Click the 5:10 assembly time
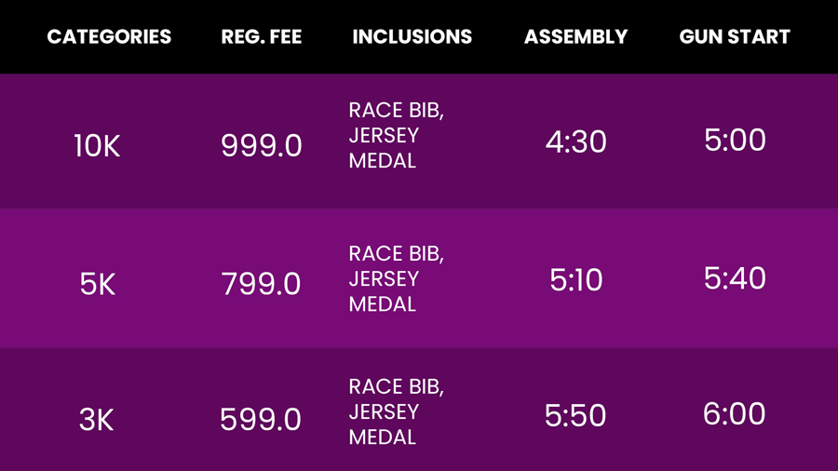Image resolution: width=838 pixels, height=471 pixels. coord(575,280)
